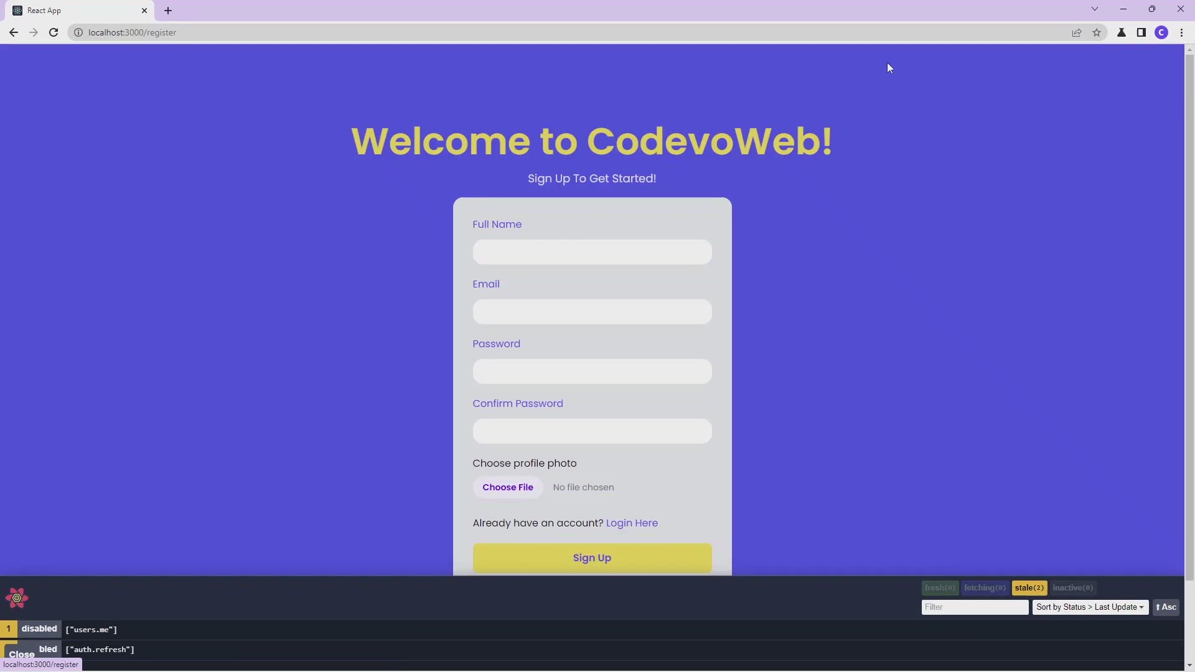
Task: Click the page vertical scrollbar
Action: pyautogui.click(x=1189, y=317)
